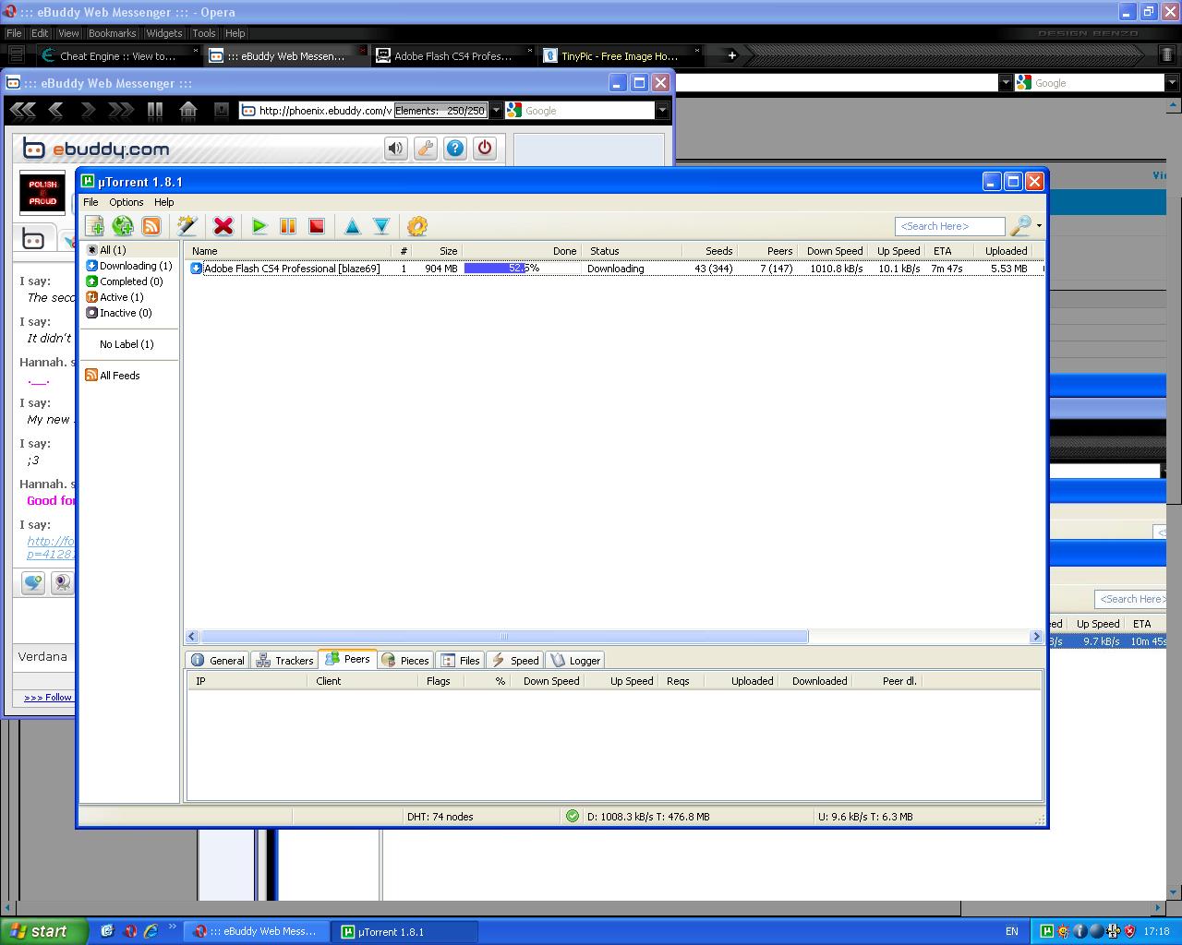The image size is (1182, 945).
Task: Switch to the Speed tab
Action: 515,660
